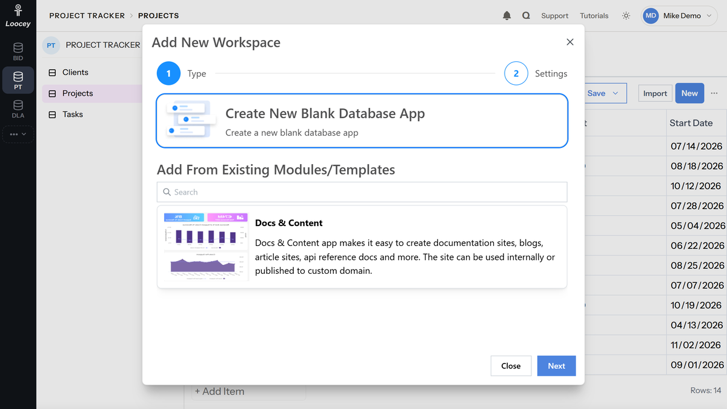
Task: Open Mike Demo user menu
Action: [680, 16]
